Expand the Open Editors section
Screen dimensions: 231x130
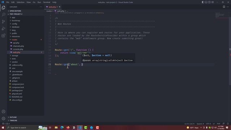coord(25,11)
